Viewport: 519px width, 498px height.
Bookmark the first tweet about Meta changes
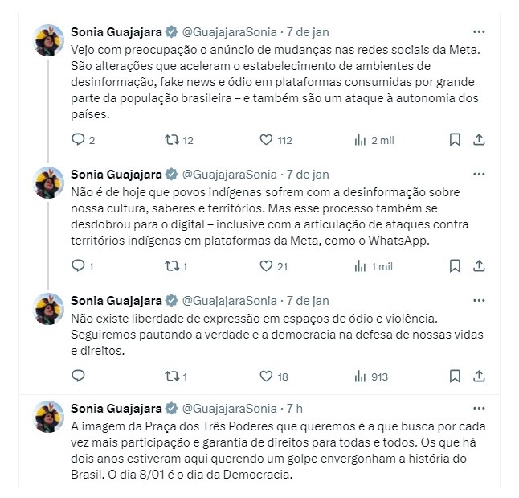click(455, 140)
